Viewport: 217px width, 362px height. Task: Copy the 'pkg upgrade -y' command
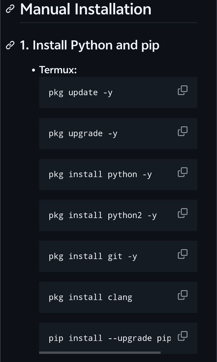pyautogui.click(x=183, y=131)
